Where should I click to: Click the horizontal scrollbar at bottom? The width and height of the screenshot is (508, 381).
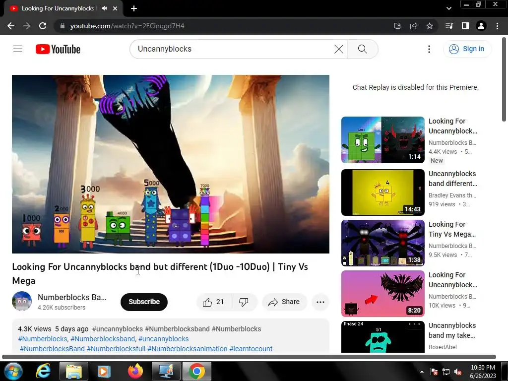[249, 357]
